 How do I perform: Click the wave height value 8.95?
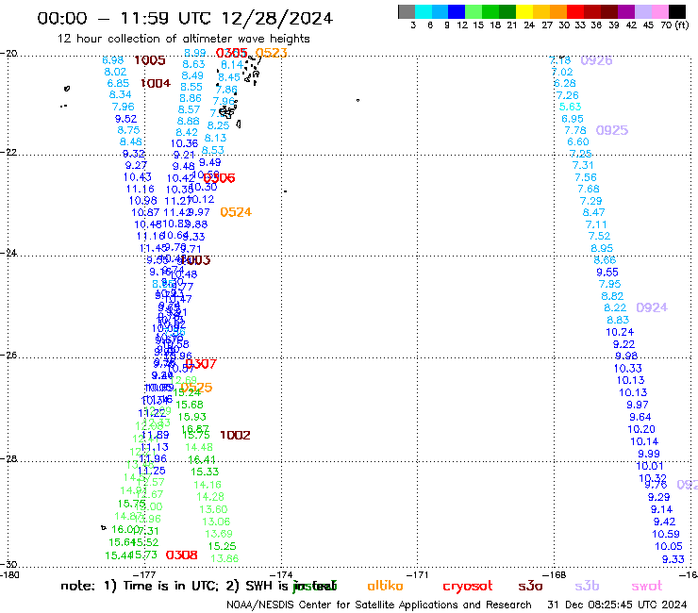coord(602,248)
